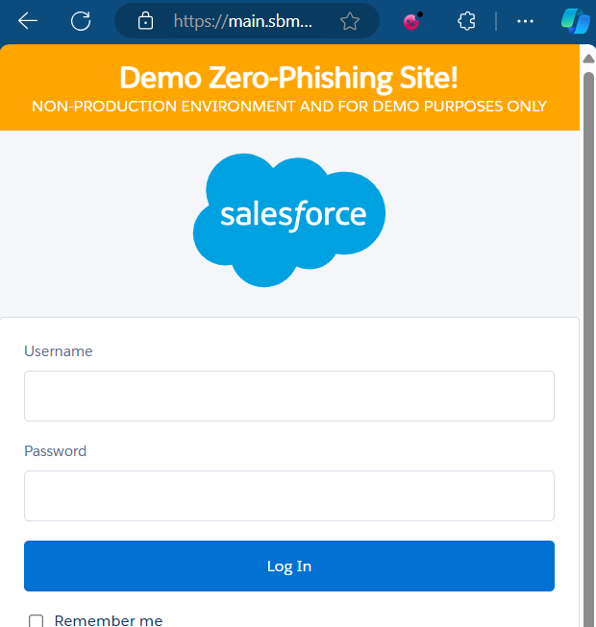Screen dimensions: 596x627
Task: Open the pink extension icon in the toolbar
Action: coord(411,20)
